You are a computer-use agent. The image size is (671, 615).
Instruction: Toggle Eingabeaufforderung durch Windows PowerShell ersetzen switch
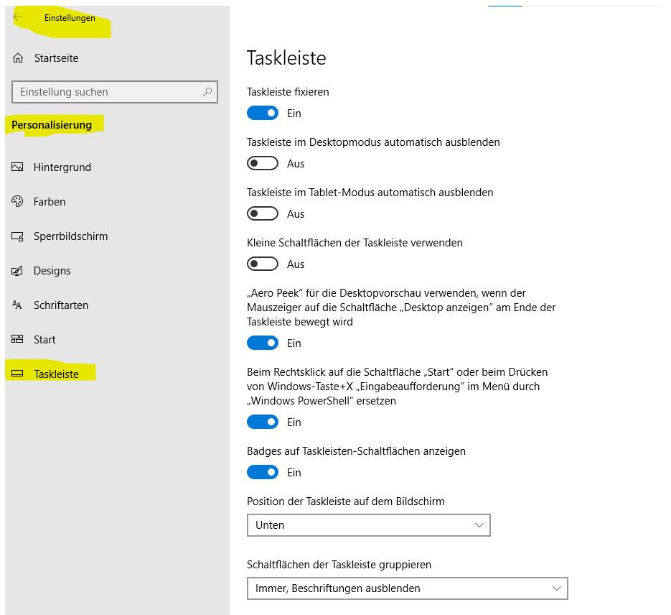(x=263, y=422)
